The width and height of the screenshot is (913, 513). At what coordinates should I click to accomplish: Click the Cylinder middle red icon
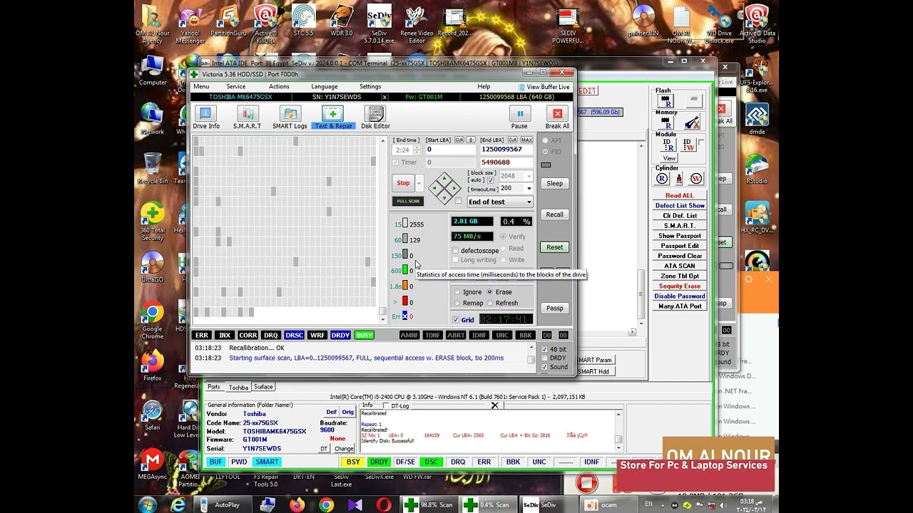[x=679, y=178]
